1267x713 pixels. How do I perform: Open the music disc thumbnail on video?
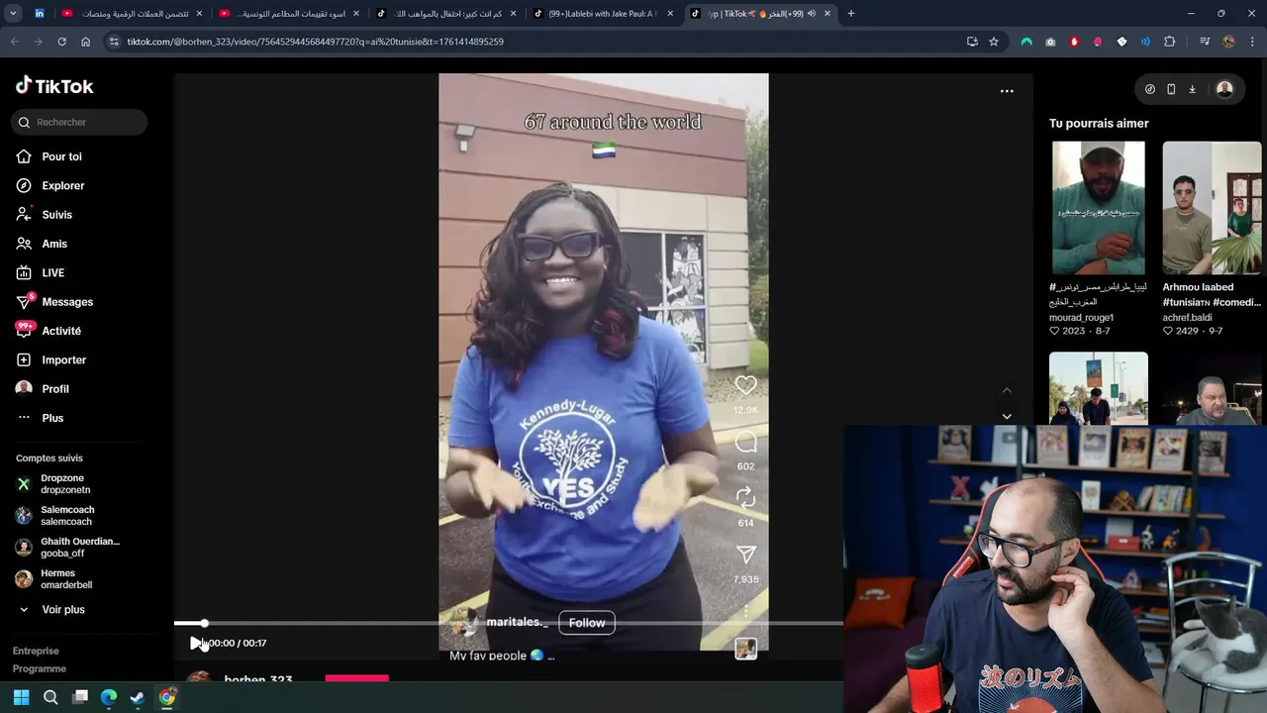coord(746,649)
